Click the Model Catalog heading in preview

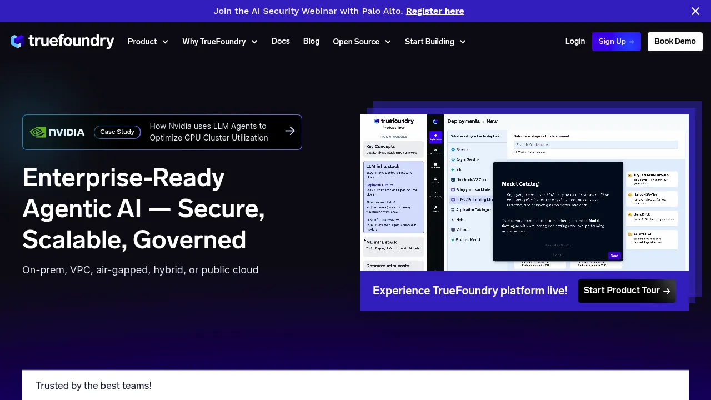pyautogui.click(x=520, y=184)
